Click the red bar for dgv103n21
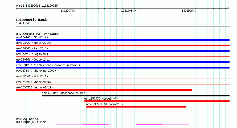237x128 pixels. pyautogui.click(x=122, y=45)
